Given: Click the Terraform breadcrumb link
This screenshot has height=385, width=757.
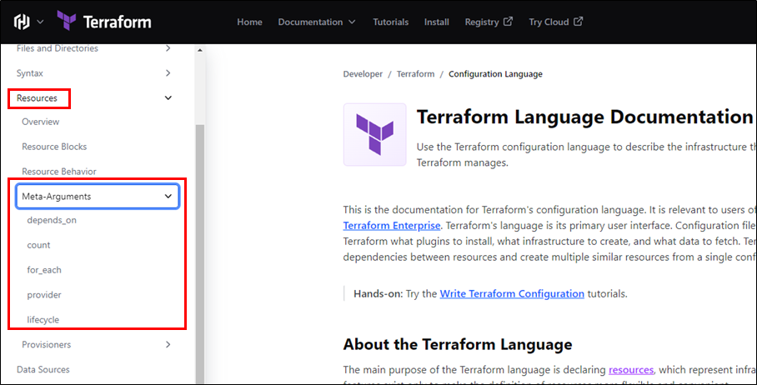Looking at the screenshot, I should 416,74.
